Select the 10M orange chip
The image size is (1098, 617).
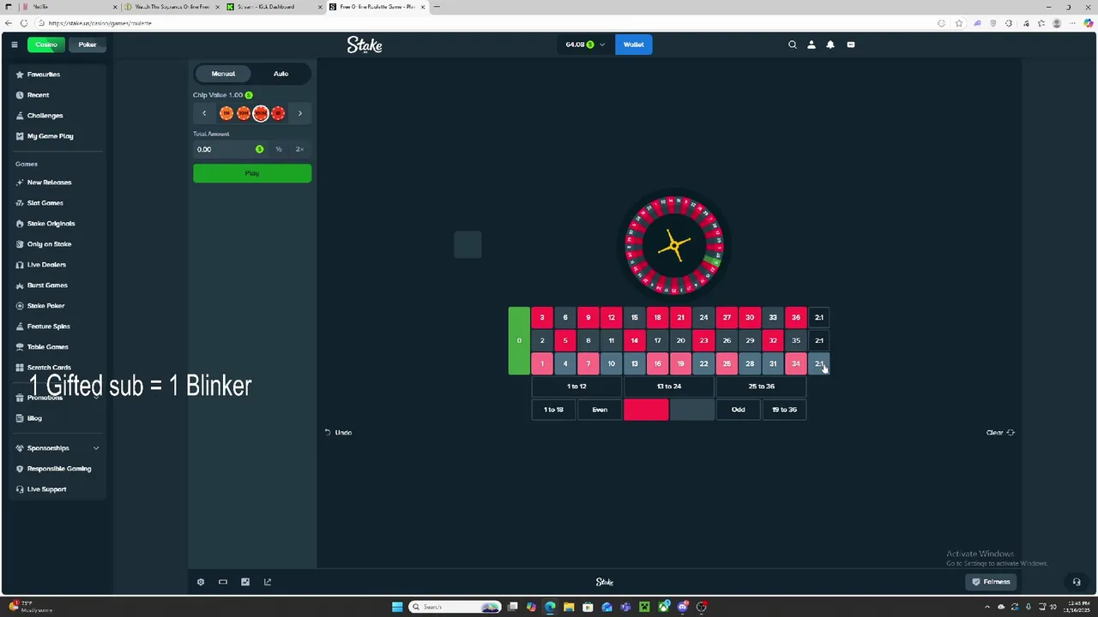point(244,113)
